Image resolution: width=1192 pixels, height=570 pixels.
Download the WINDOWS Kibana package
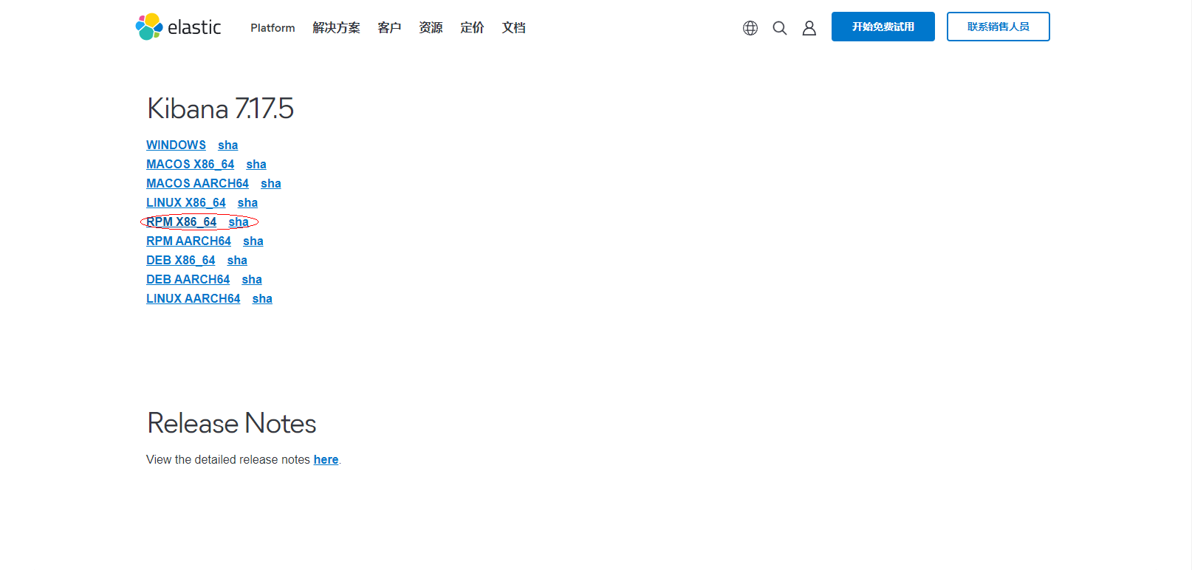pos(176,145)
